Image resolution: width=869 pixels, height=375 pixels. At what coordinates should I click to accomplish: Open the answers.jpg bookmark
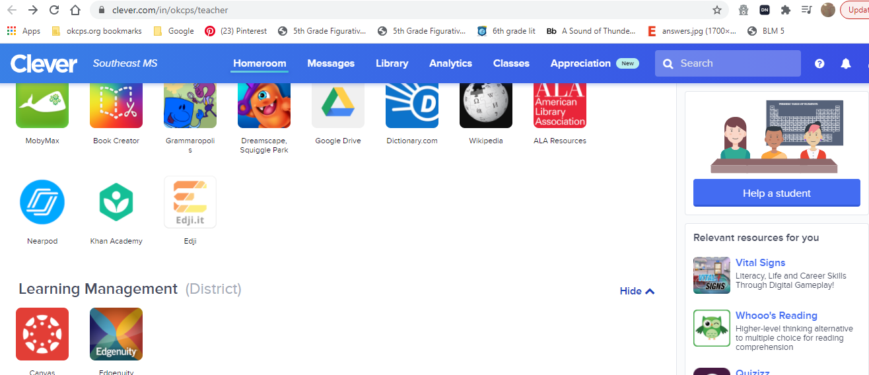click(692, 30)
